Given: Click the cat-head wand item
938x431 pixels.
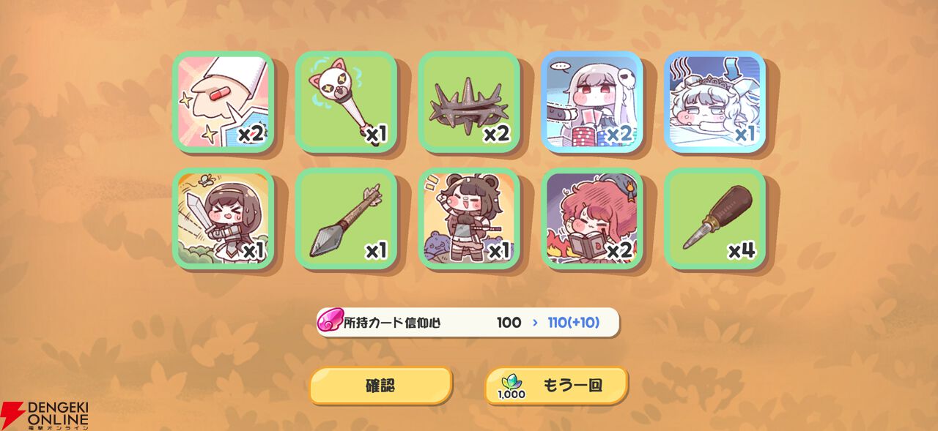Looking at the screenshot, I should coord(347,102).
